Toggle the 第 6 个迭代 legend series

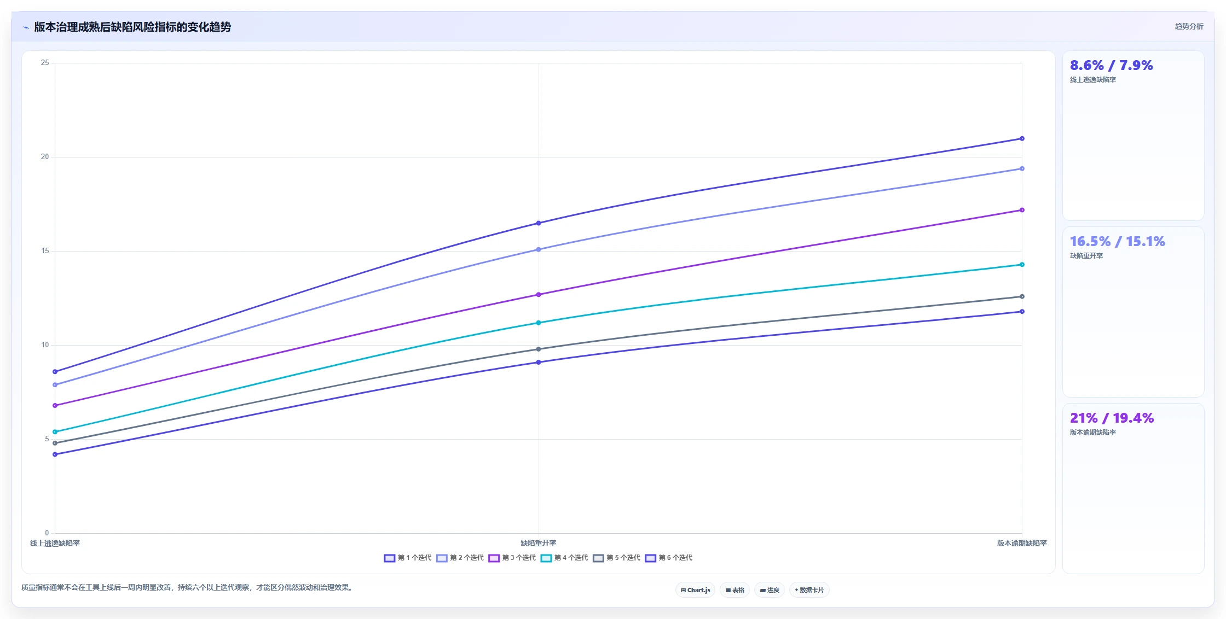[x=669, y=558]
